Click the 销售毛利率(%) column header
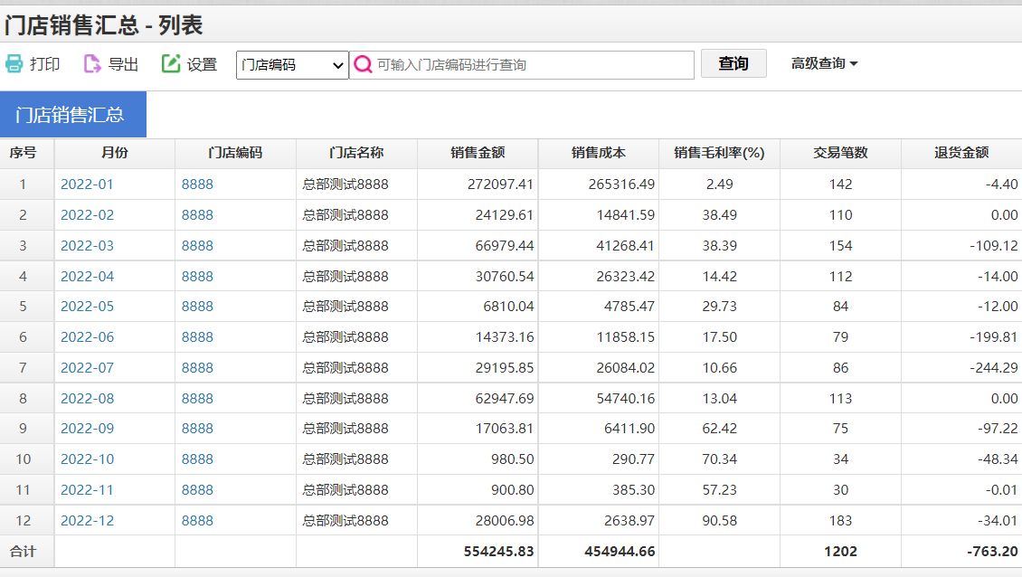This screenshot has height=577, width=1022. point(719,153)
